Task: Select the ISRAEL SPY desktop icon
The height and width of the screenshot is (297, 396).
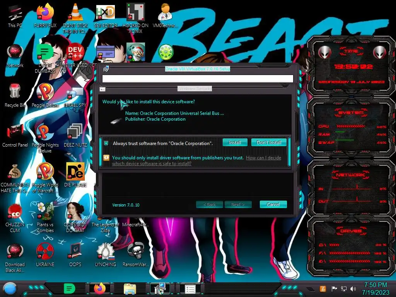Action: click(x=75, y=97)
